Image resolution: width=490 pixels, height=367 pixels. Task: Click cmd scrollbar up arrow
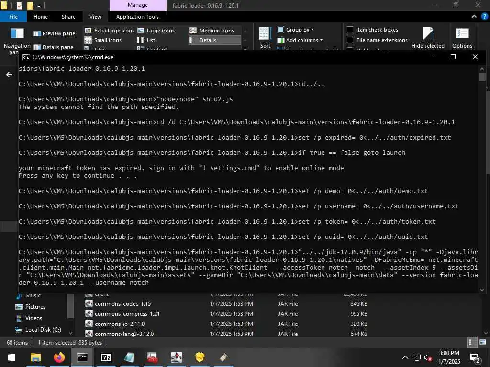482,69
